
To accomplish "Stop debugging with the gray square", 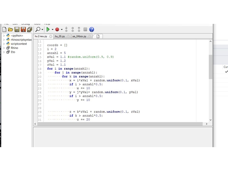I will pyautogui.click(x=85, y=29).
